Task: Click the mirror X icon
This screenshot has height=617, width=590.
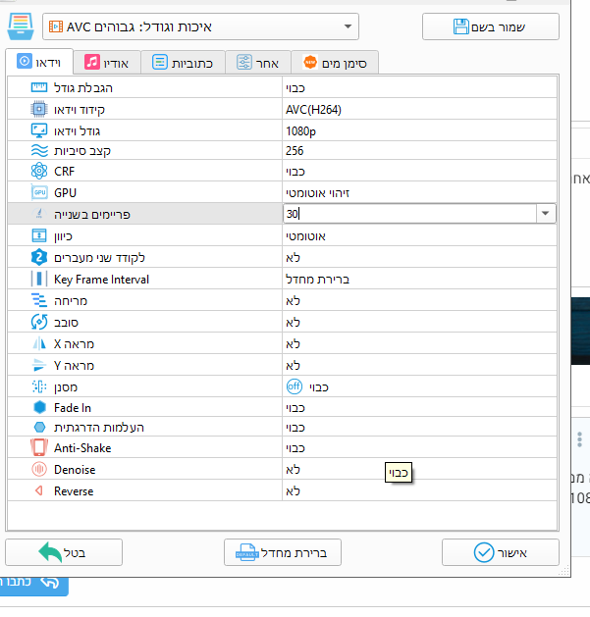Action: (x=39, y=343)
